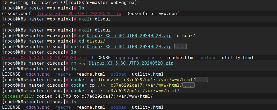Image resolution: width=277 pixels, height=110 pixels.
Task: Click the 'discuz/*' source argument in docker cp
Action: [x=108, y=80]
